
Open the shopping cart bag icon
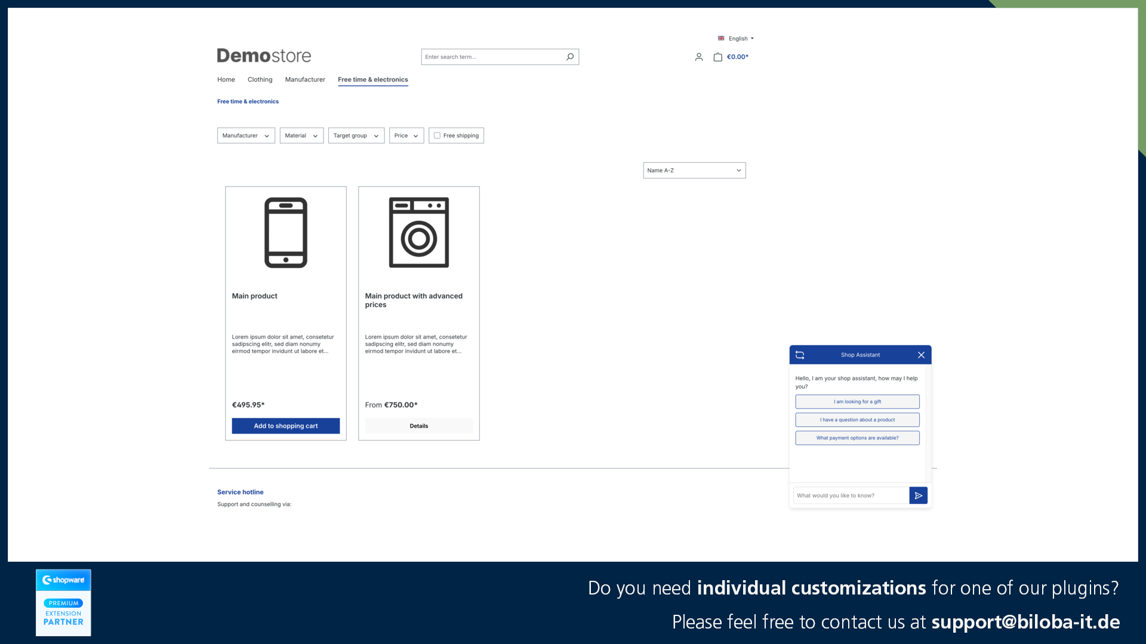(718, 57)
